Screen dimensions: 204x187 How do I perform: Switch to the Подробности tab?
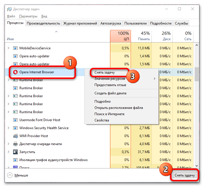161,23
